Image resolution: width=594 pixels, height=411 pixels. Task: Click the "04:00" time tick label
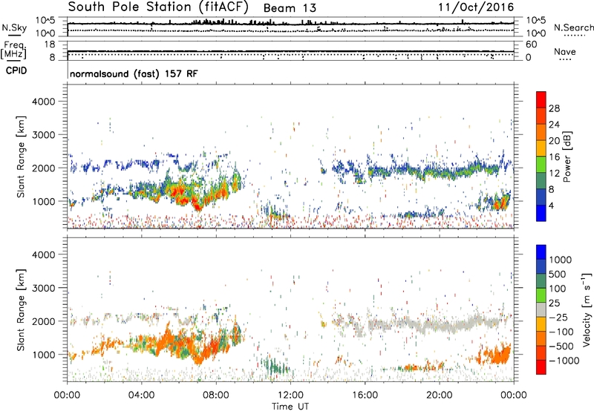pos(141,395)
